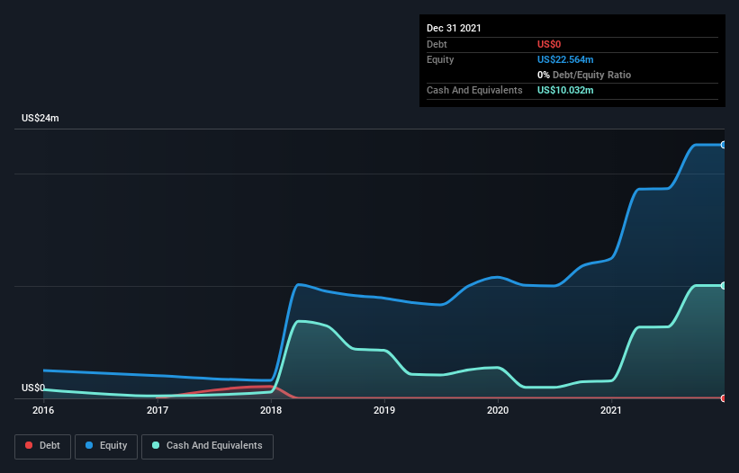Click the US$0 y-axis label
Screen dimensions: 739x473
33,388
